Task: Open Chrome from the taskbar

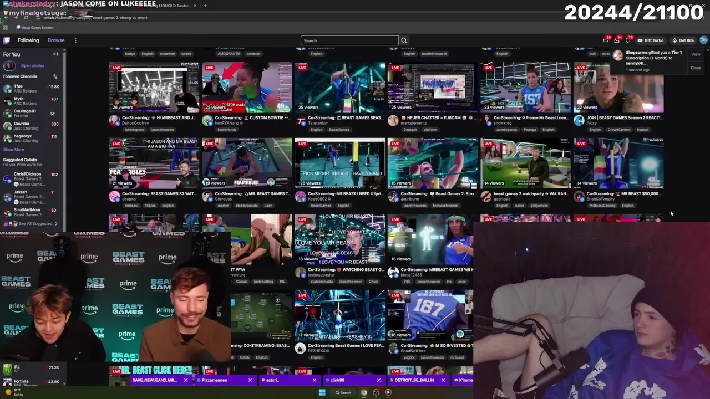Action: pos(364,392)
